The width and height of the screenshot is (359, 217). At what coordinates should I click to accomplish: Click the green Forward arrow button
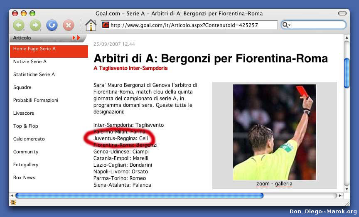(x=35, y=25)
